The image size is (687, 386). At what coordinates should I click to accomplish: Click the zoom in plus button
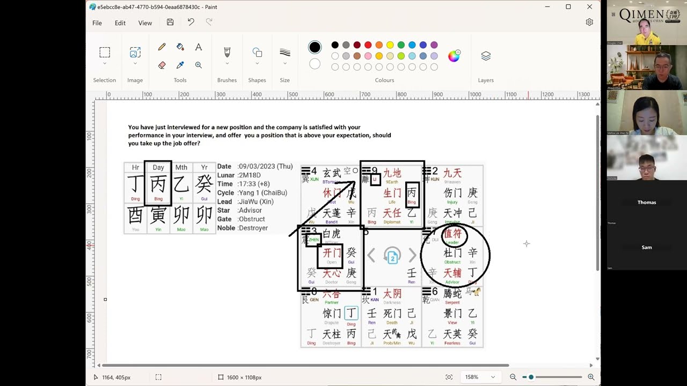(x=591, y=377)
